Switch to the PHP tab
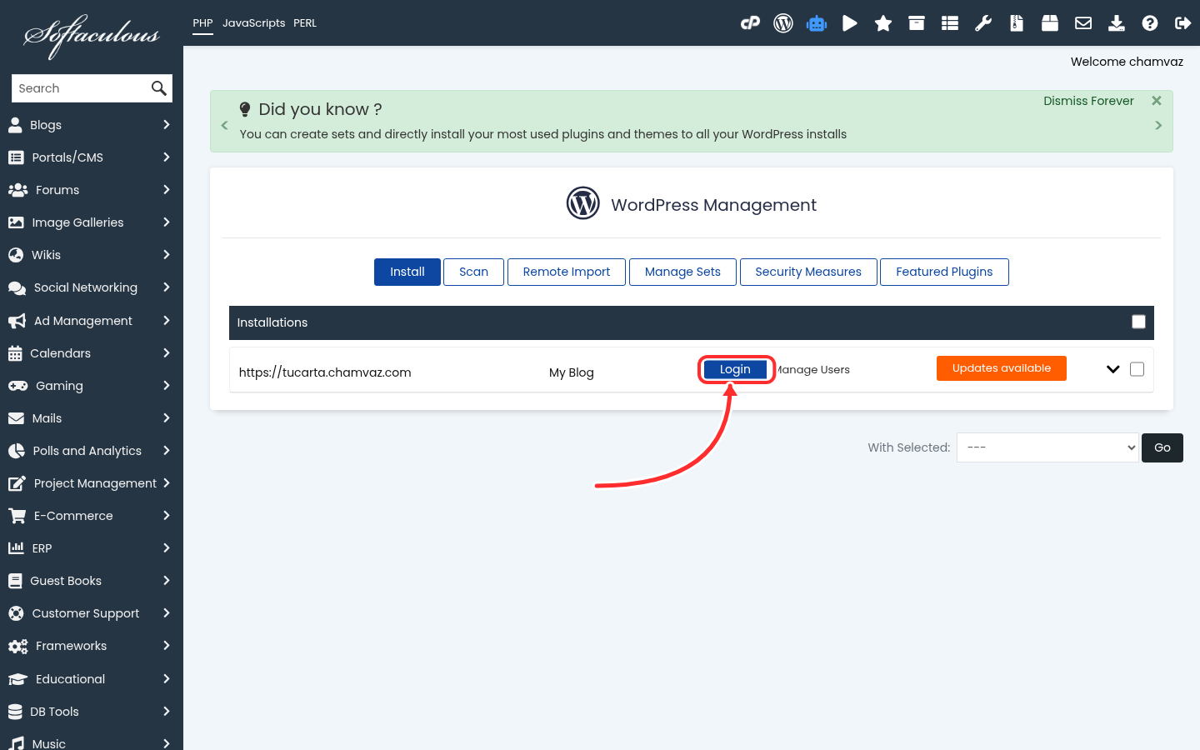The image size is (1200, 750). click(202, 23)
